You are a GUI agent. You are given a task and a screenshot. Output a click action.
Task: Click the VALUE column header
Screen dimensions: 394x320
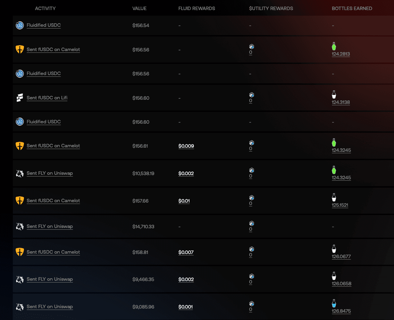(x=140, y=8)
